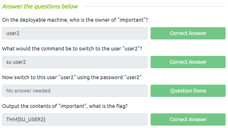Click the divider line right of the heading

(x=154, y=6)
